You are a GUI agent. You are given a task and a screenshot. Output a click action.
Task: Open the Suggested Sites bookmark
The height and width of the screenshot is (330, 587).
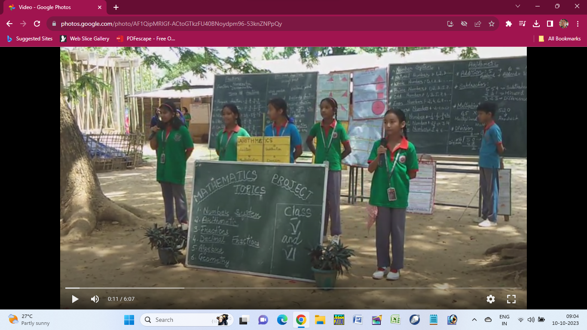click(x=30, y=39)
